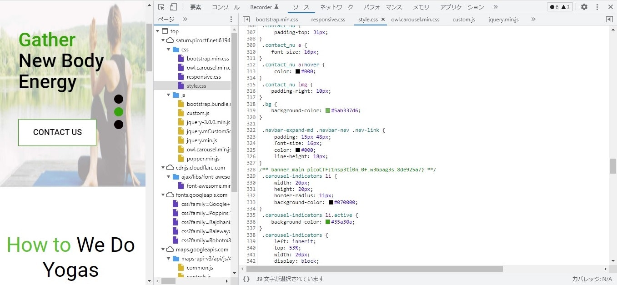Activate the inspect element picker icon
The height and width of the screenshot is (285, 617).
point(161,7)
